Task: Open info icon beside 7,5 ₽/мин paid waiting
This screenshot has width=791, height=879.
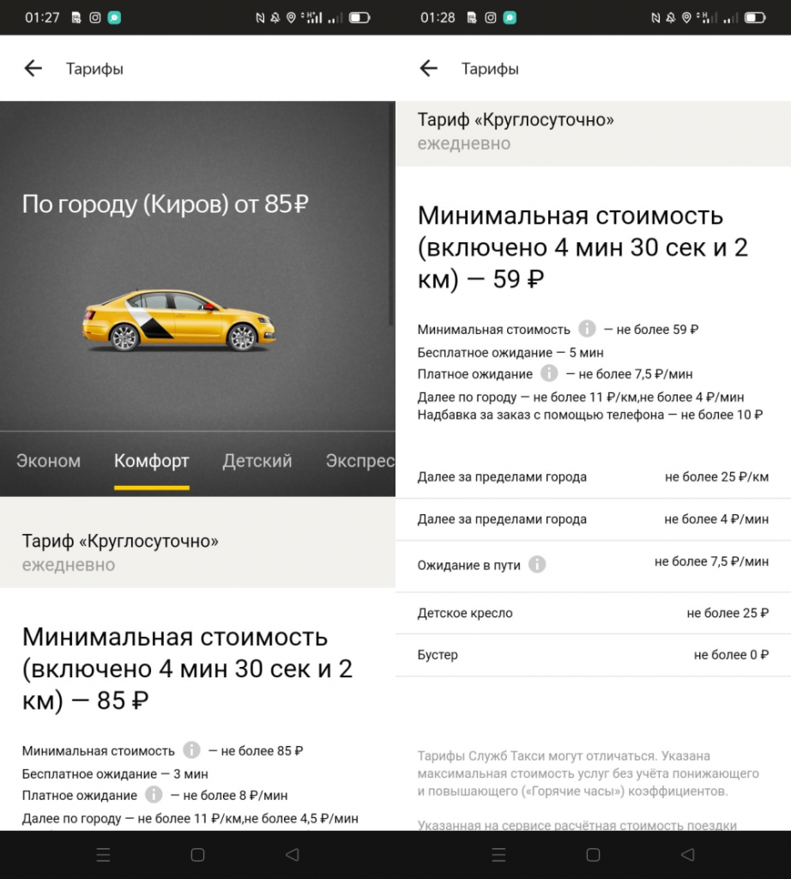Action: pyautogui.click(x=549, y=373)
